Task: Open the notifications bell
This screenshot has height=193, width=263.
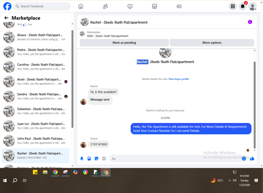Action: click(242, 6)
